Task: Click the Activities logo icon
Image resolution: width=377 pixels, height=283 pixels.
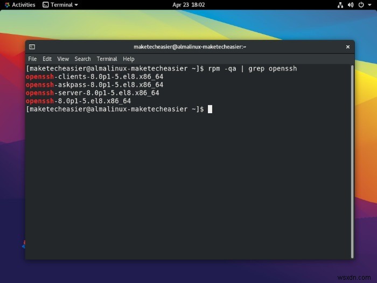Action: point(7,5)
